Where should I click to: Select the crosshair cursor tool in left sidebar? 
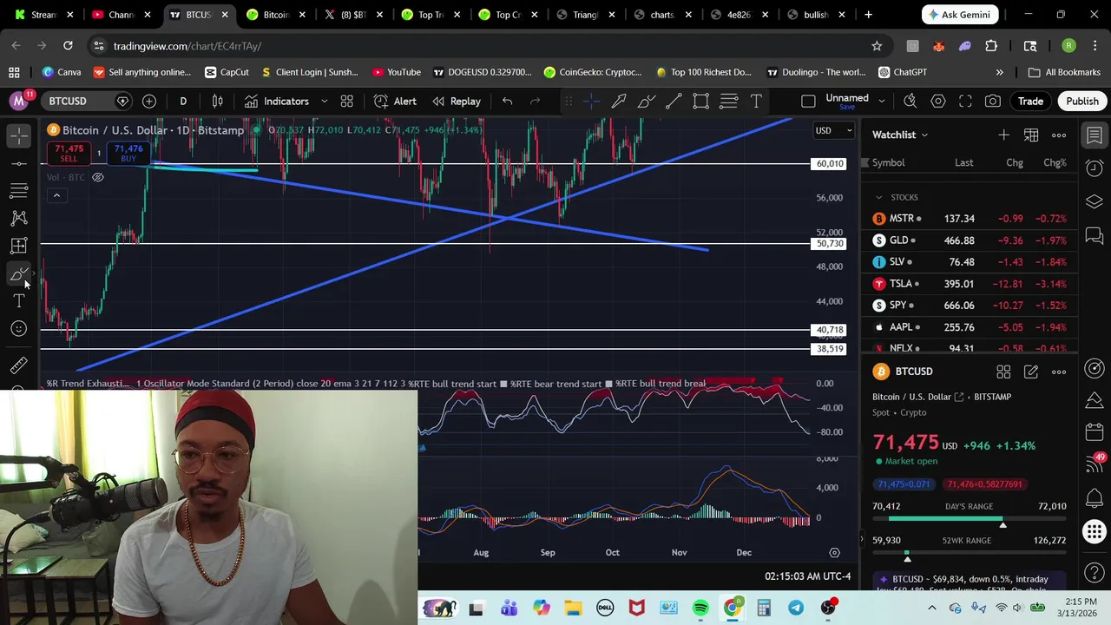(x=18, y=135)
